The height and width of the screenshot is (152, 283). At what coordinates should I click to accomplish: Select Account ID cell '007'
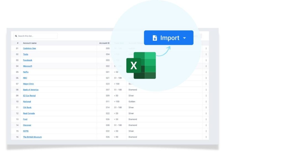click(108, 90)
